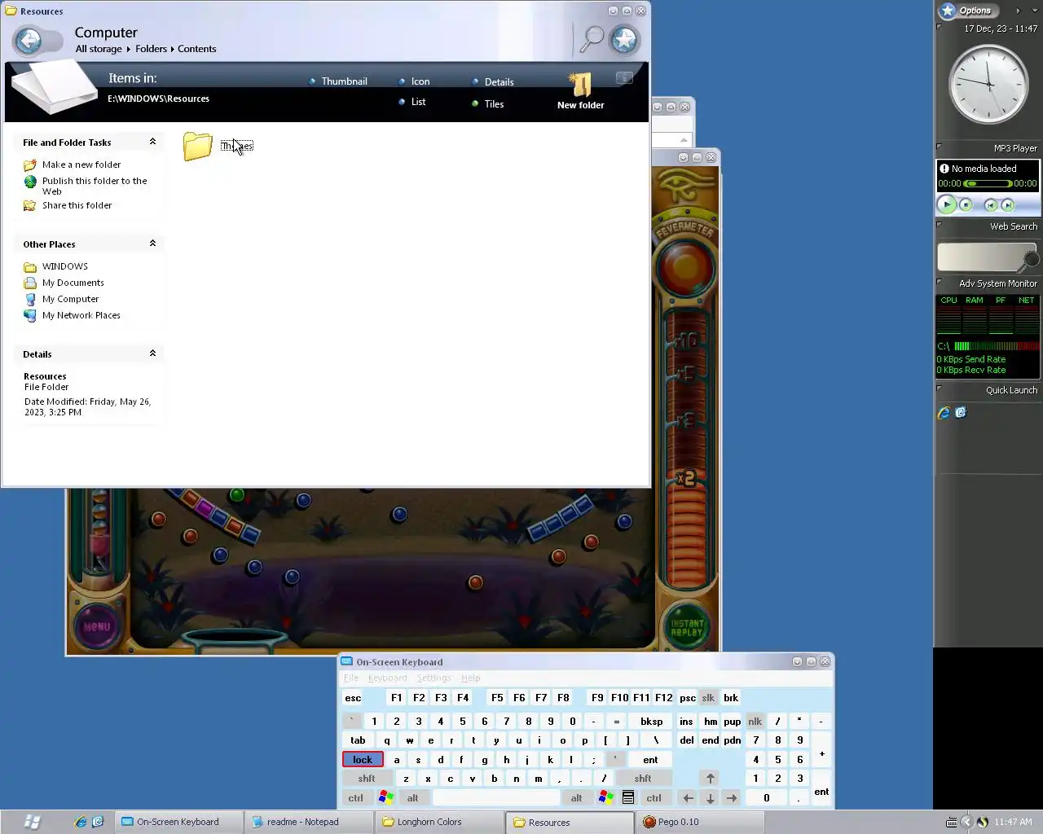
Task: Skip to next track in MP3 Player
Action: click(x=1008, y=205)
